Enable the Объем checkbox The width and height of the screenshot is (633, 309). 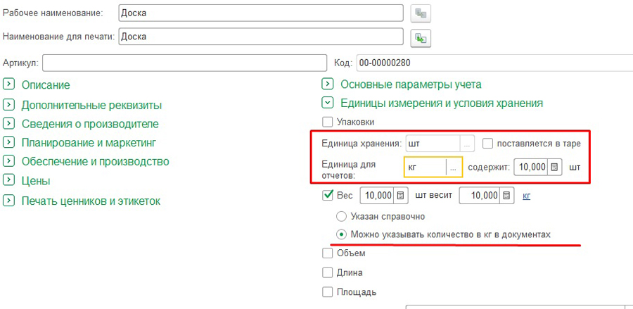[x=327, y=253]
